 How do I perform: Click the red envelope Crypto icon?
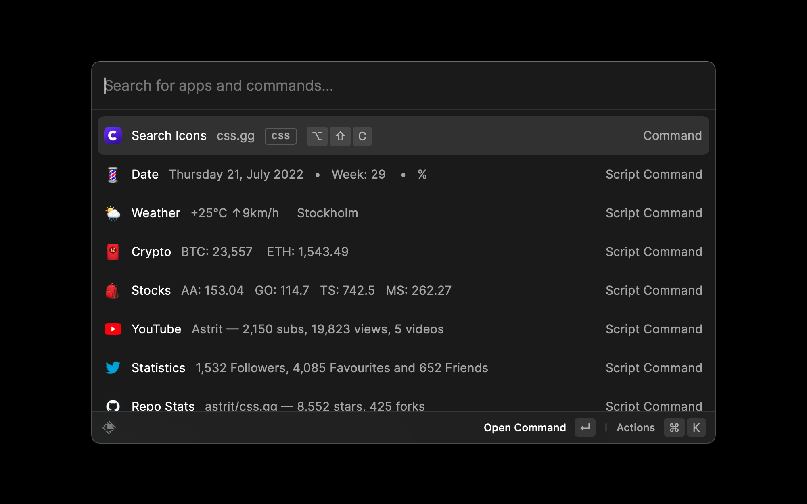113,252
